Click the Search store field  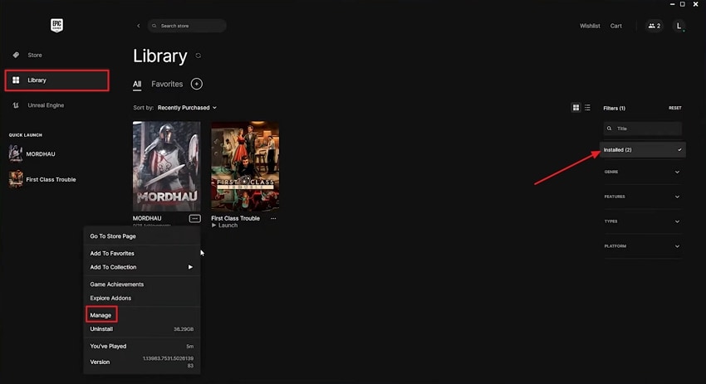(x=187, y=26)
